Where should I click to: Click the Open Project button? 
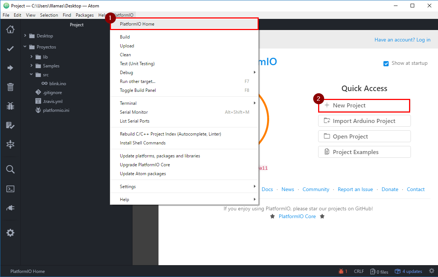click(364, 137)
